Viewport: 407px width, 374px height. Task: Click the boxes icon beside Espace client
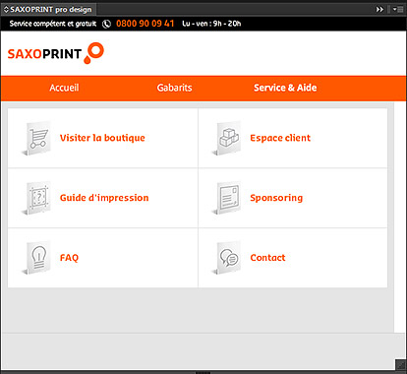click(x=226, y=138)
